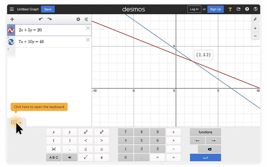Delete the expression 7x + 10y = 46
The image size is (267, 167).
pos(88,40)
